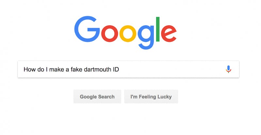This screenshot has height=135, width=261.
Task: Click the word 'How' starting the query
Action: coord(28,69)
